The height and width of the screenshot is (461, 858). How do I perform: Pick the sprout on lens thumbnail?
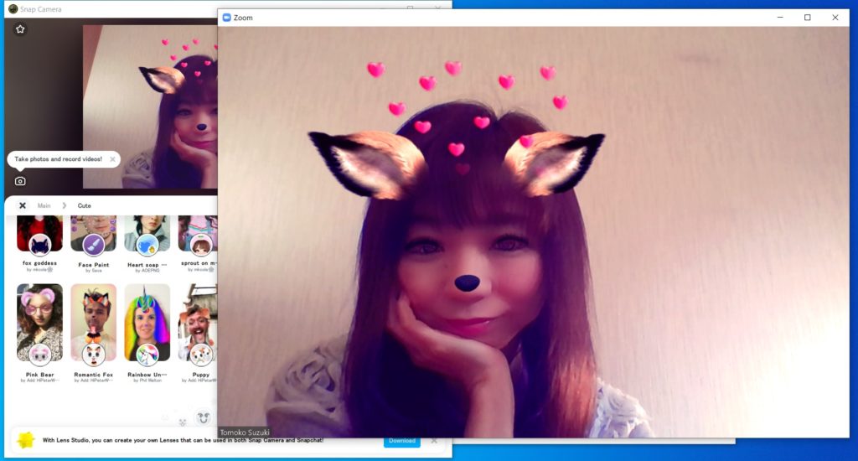pos(198,234)
